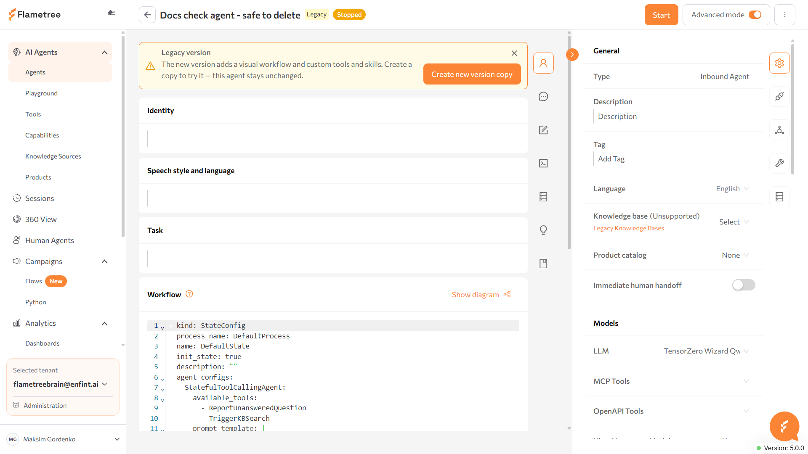This screenshot has height=454, width=808.
Task: Click the Flametree logo
Action: click(x=35, y=15)
